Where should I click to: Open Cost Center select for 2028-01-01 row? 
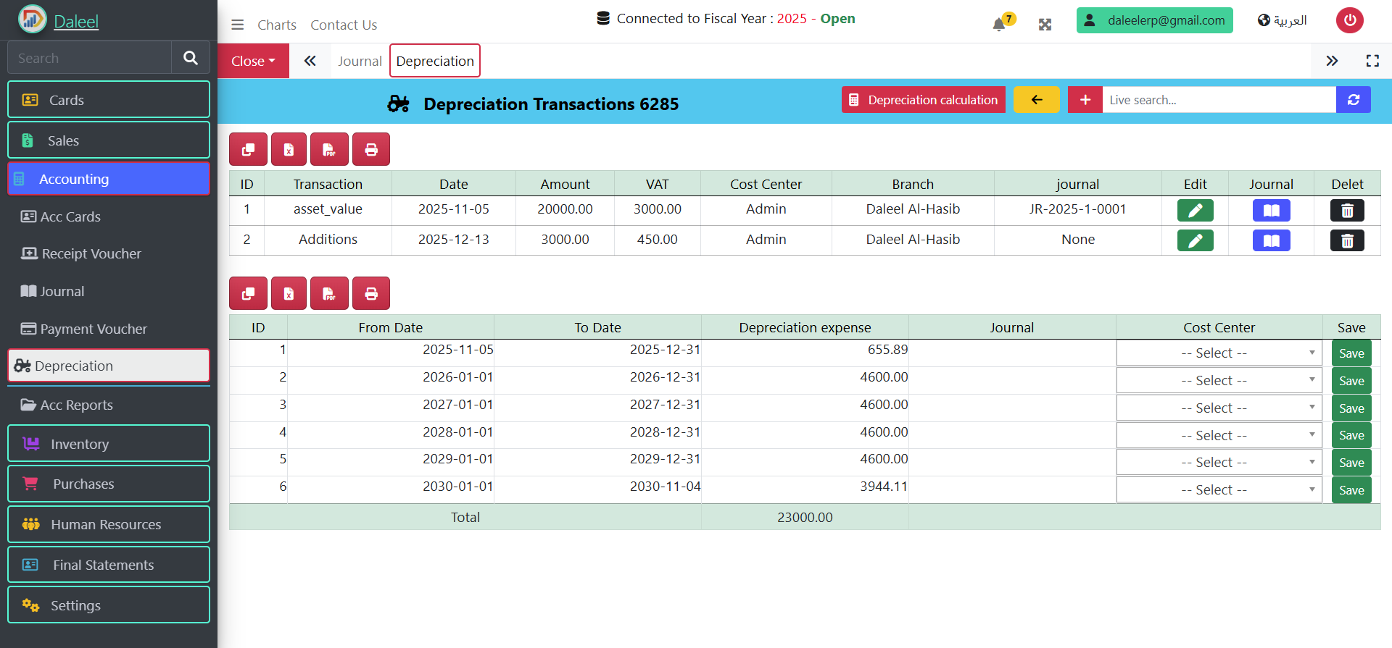tap(1219, 435)
